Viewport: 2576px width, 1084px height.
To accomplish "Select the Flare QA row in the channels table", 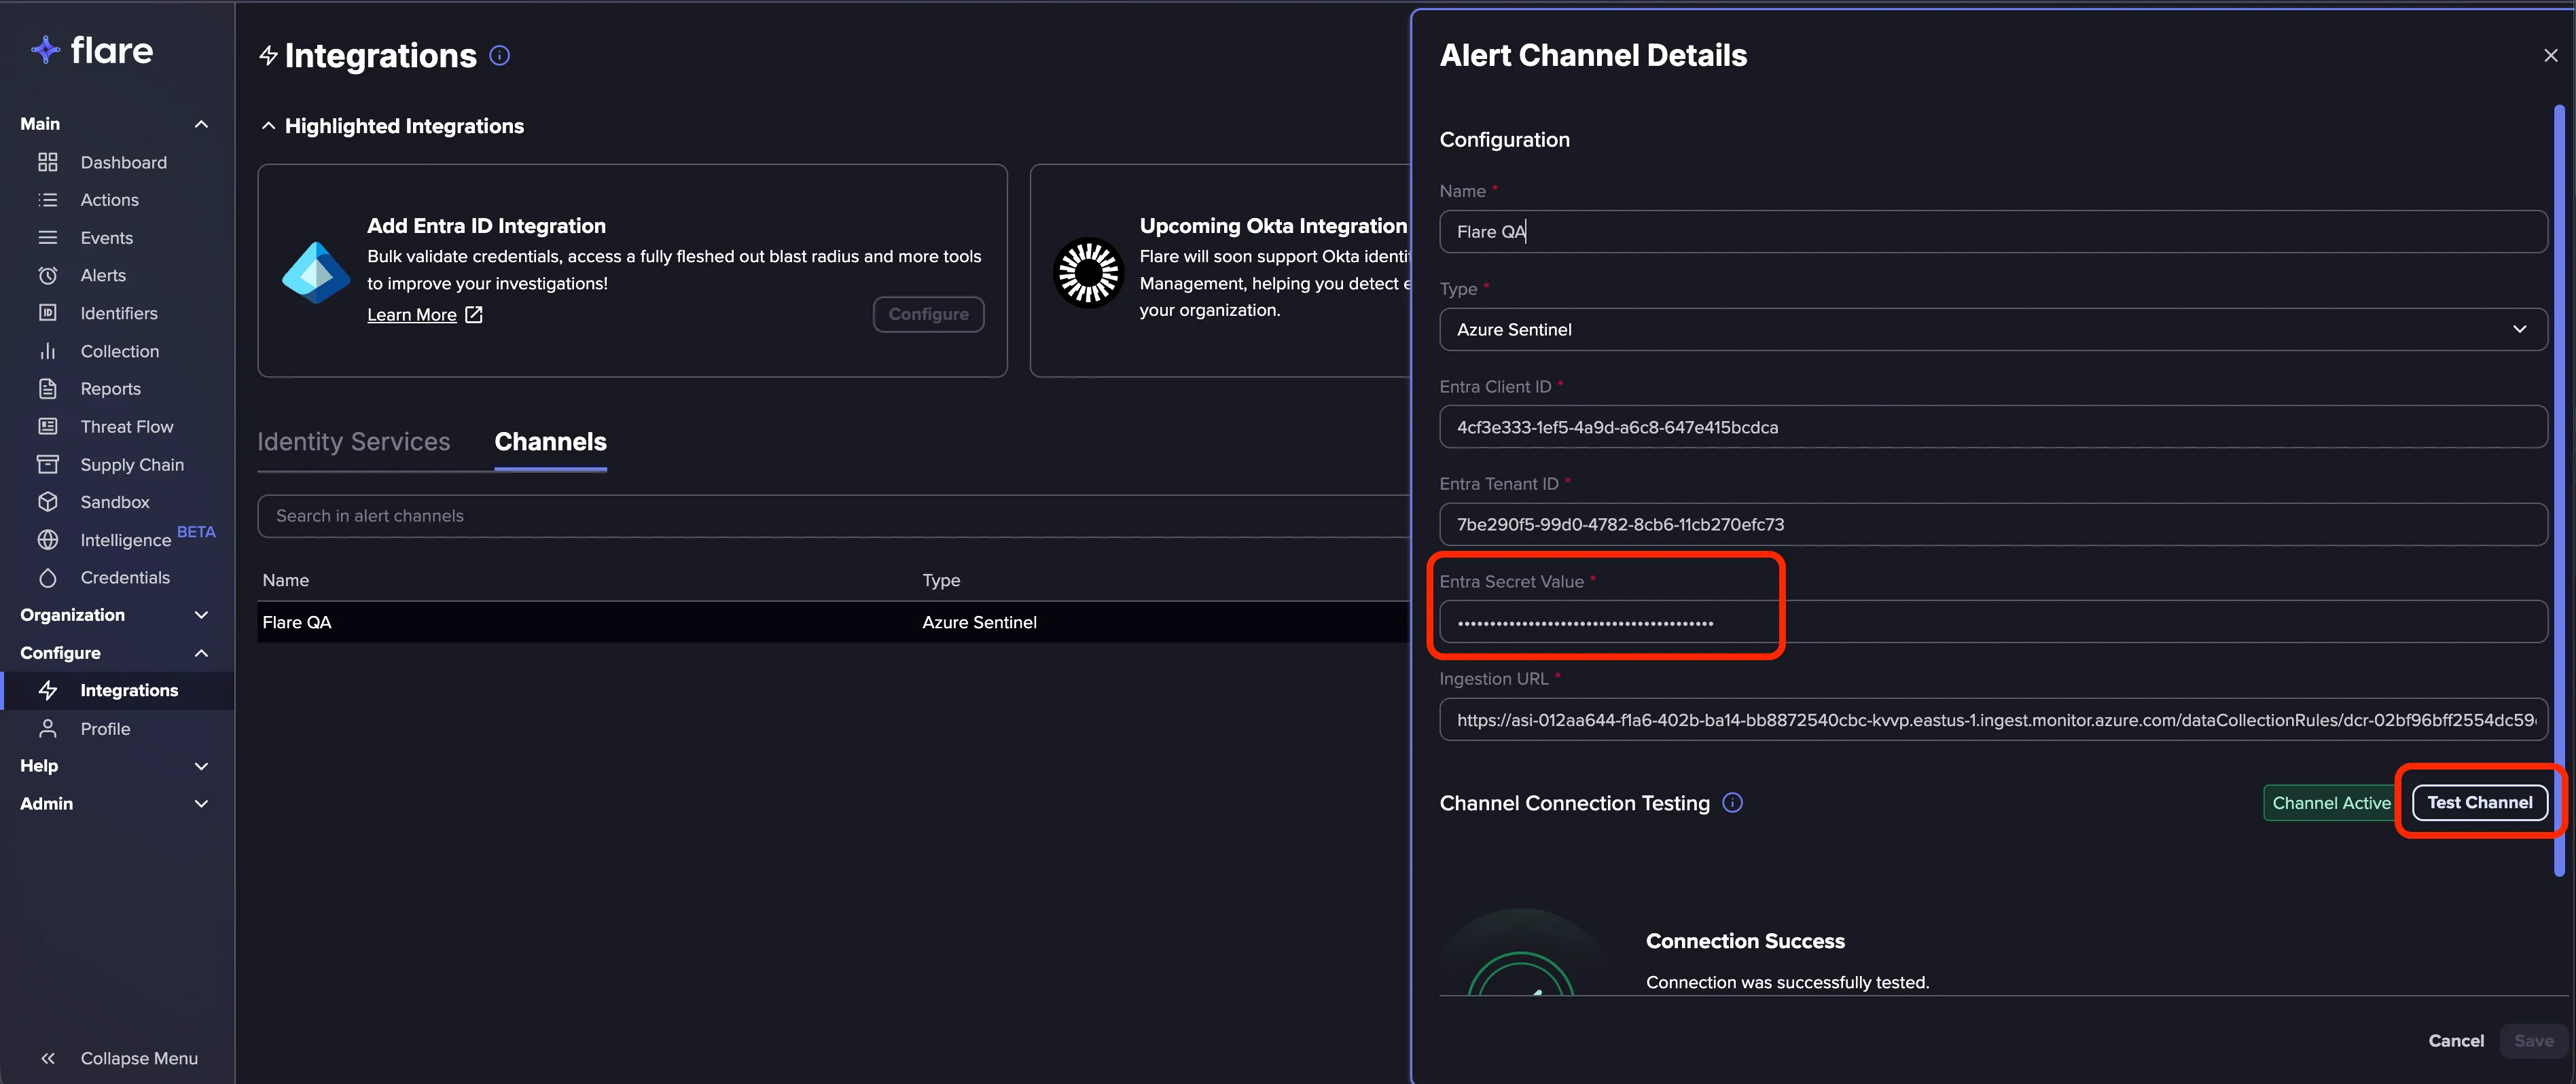I will pos(834,622).
